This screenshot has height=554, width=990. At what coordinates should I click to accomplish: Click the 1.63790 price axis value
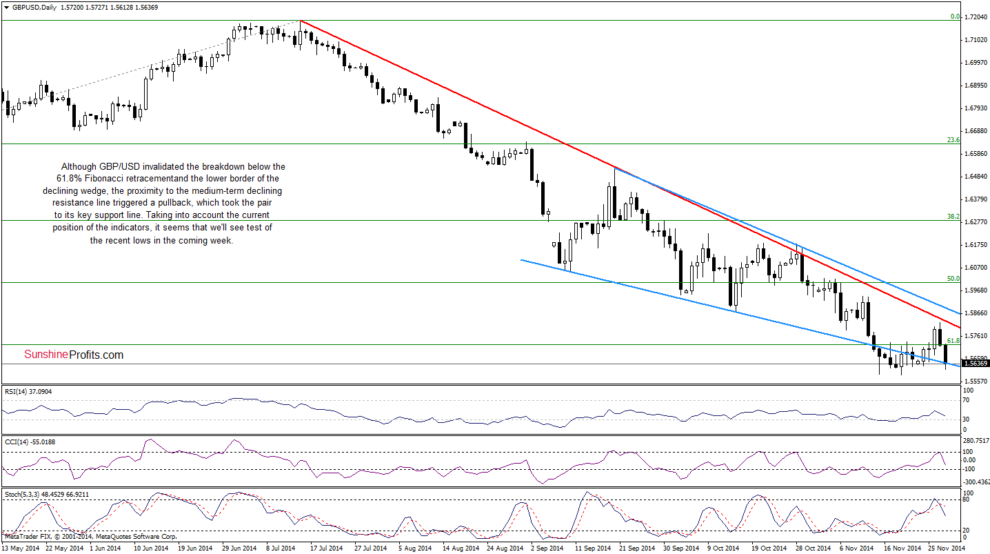976,199
